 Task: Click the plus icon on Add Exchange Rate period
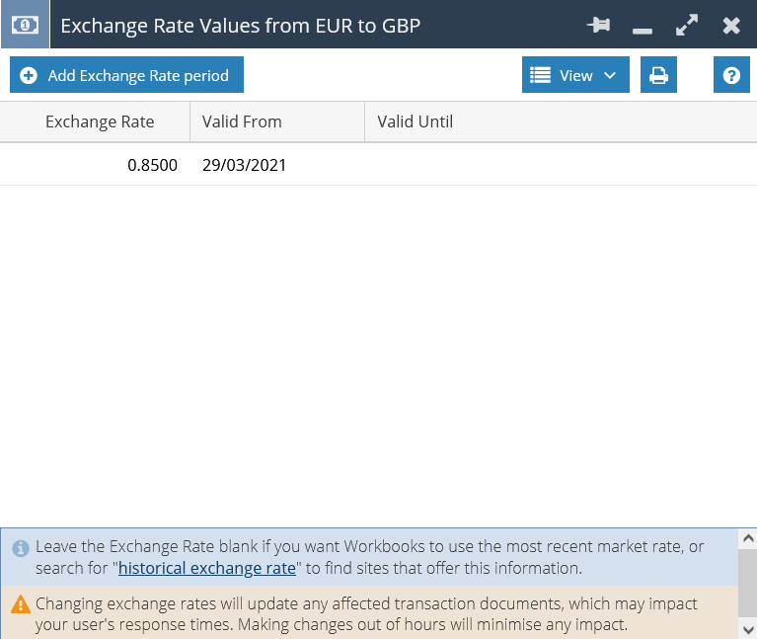click(x=29, y=75)
